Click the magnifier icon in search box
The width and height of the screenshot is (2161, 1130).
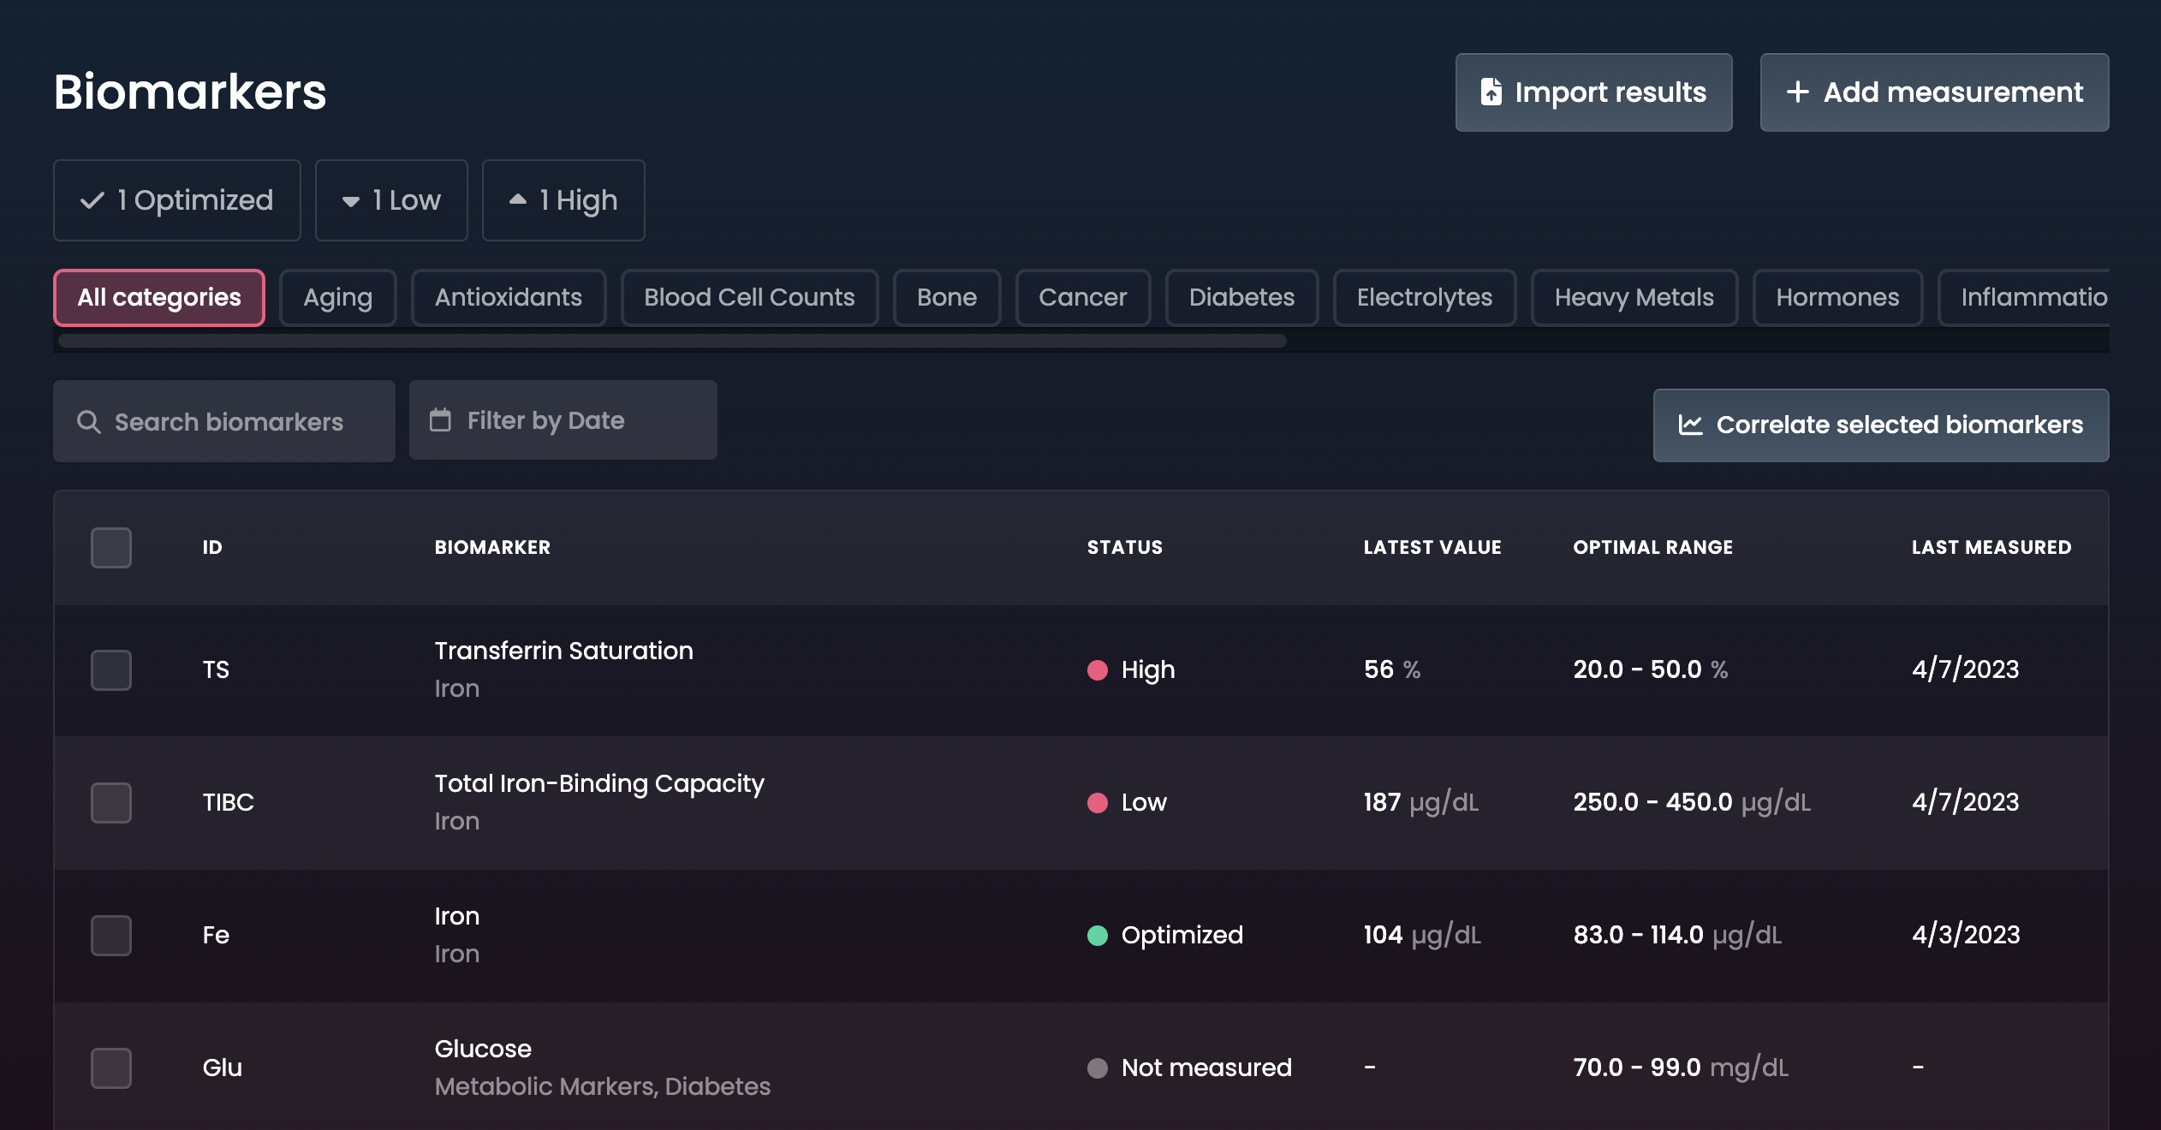89,422
